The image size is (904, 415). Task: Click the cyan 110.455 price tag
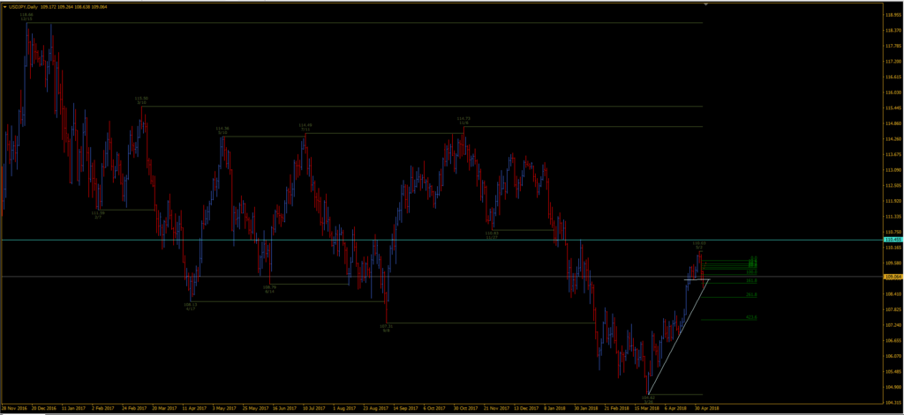tap(893, 240)
